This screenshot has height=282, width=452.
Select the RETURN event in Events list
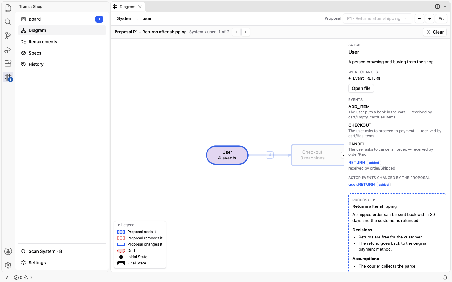(x=357, y=163)
